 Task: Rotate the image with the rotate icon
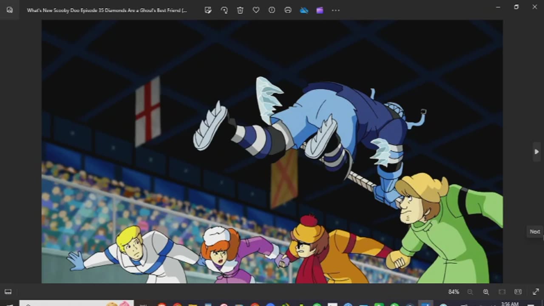224,10
